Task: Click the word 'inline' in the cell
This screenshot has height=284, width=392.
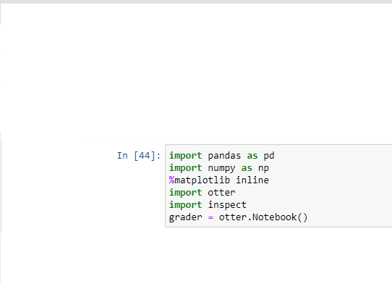Action: [x=252, y=180]
